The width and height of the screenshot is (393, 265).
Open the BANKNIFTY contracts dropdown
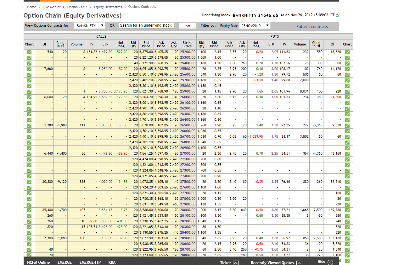(x=90, y=26)
